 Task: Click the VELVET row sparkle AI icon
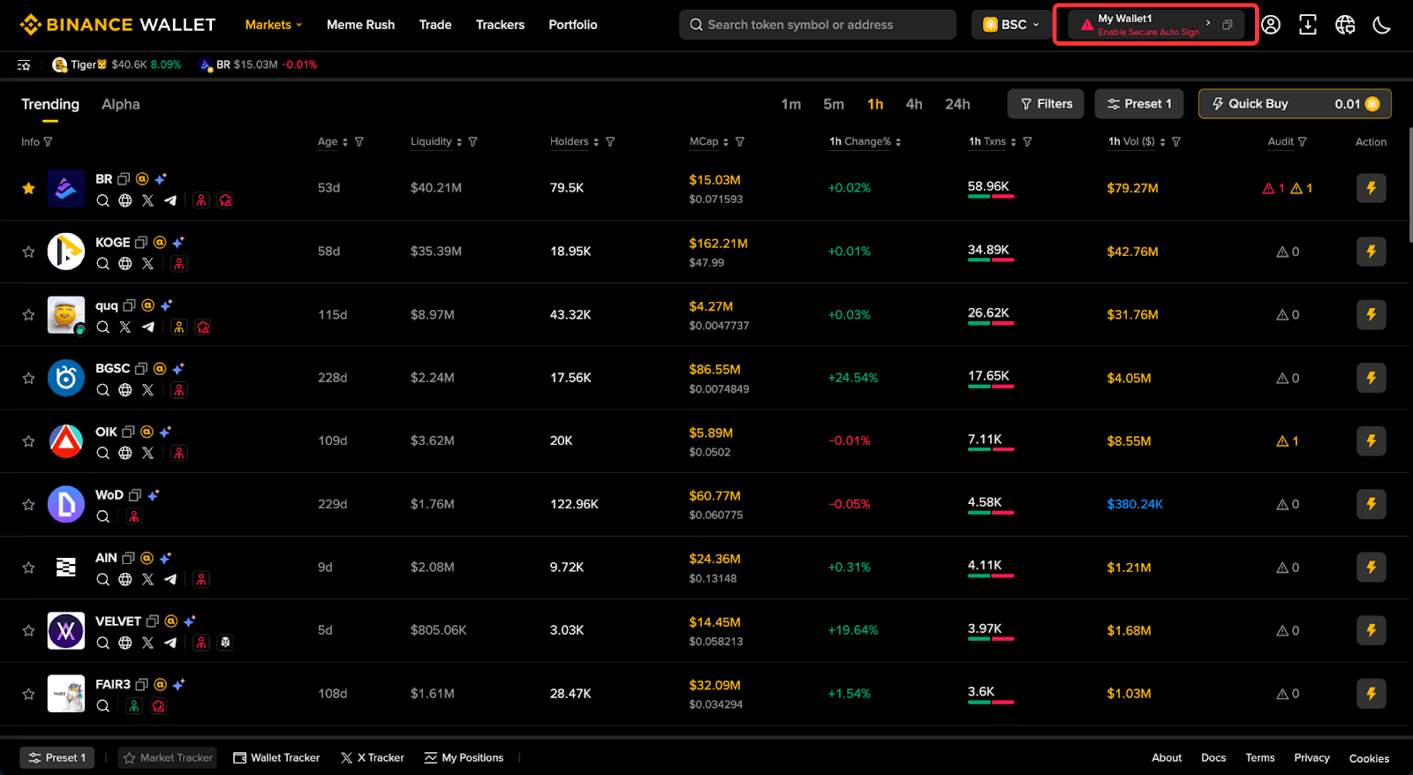click(189, 621)
